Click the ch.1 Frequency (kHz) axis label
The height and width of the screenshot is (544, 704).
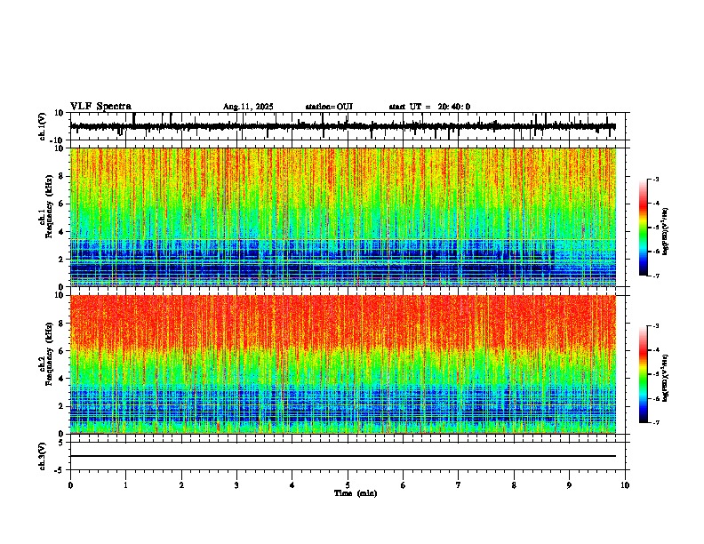[x=46, y=207]
